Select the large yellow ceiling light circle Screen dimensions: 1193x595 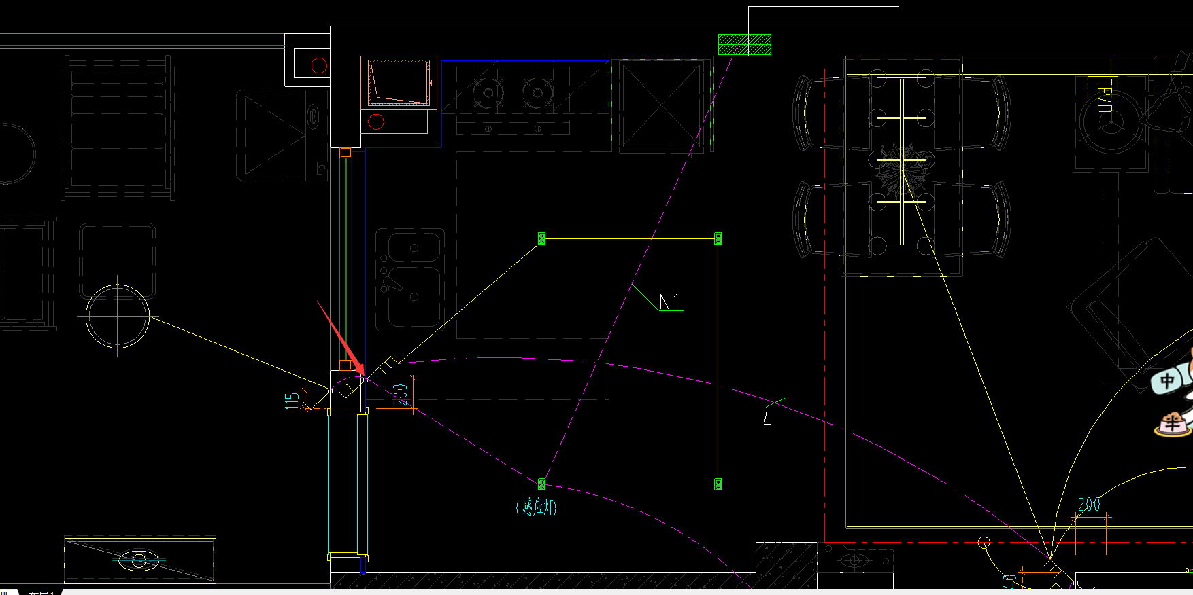[118, 317]
